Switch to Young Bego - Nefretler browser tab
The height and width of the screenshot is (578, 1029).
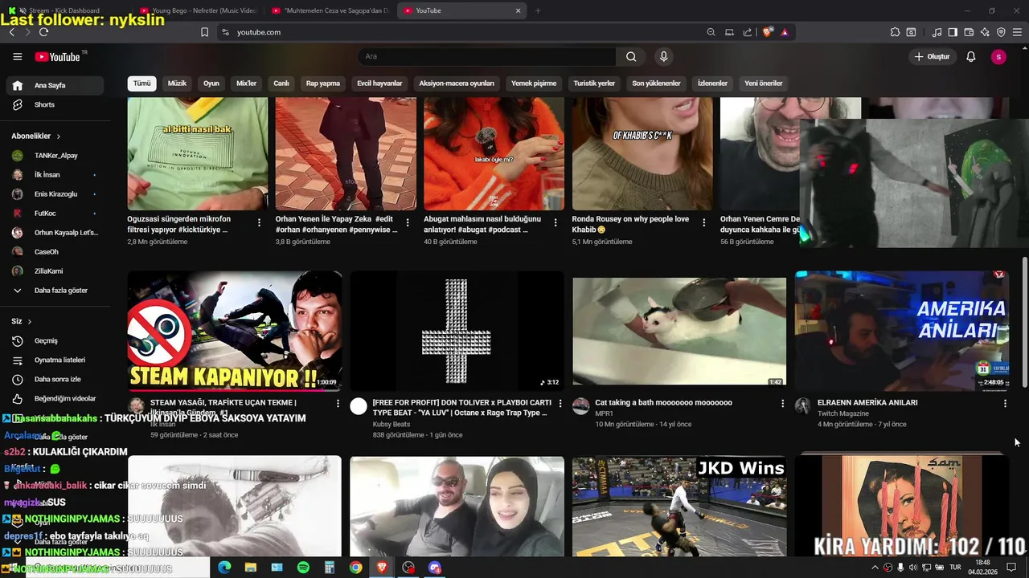tap(198, 10)
